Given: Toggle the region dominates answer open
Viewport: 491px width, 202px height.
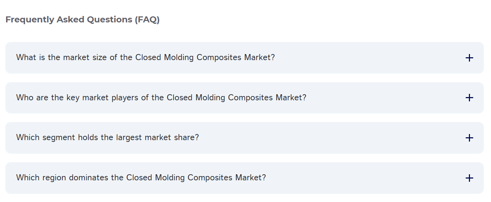Looking at the screenshot, I should click(x=469, y=178).
